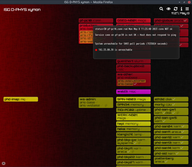This screenshot has height=167, width=192.
Task: Click the checkmark beside phd-san04 kern
Action: click(x=183, y=126)
